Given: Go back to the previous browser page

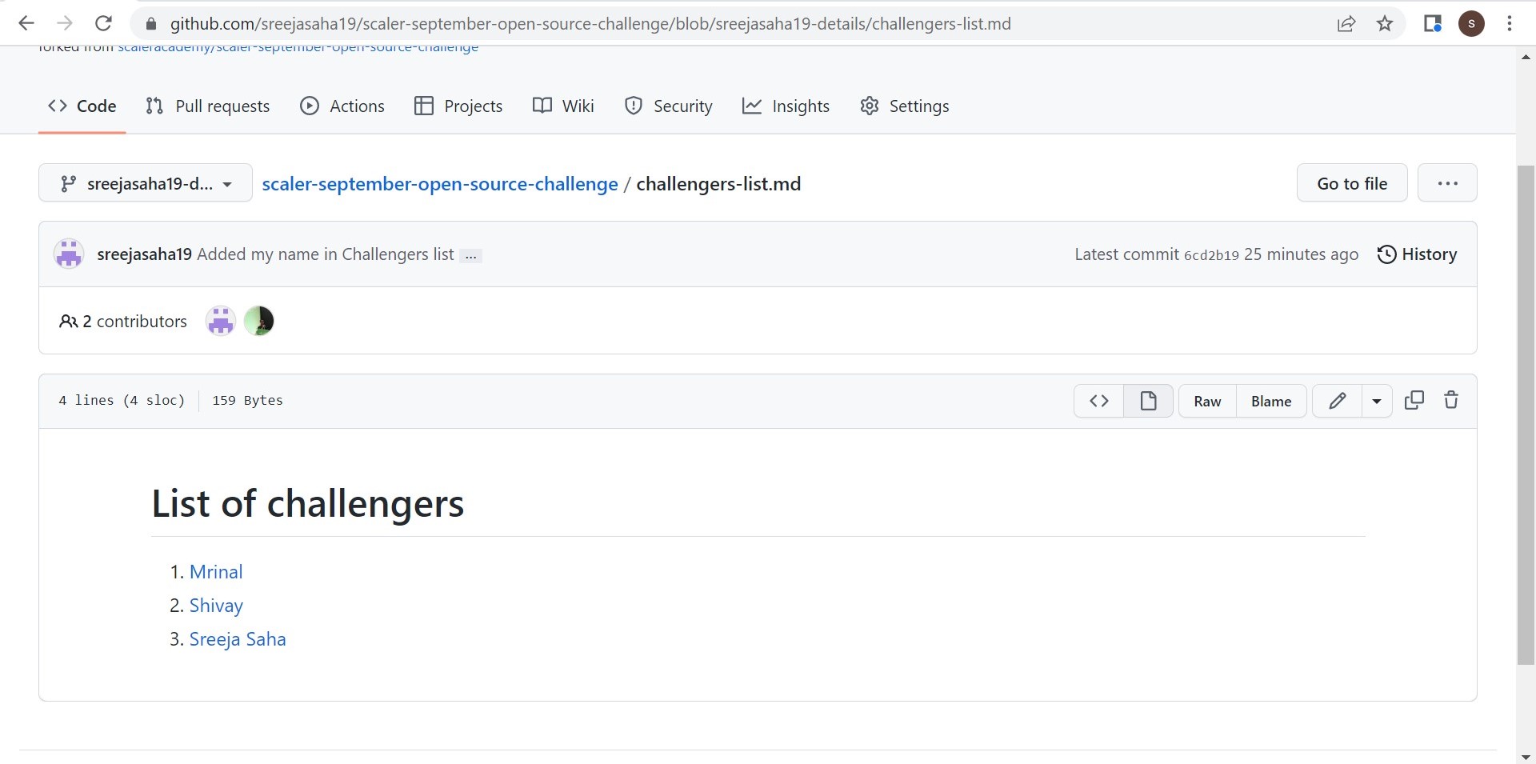Looking at the screenshot, I should tap(26, 23).
